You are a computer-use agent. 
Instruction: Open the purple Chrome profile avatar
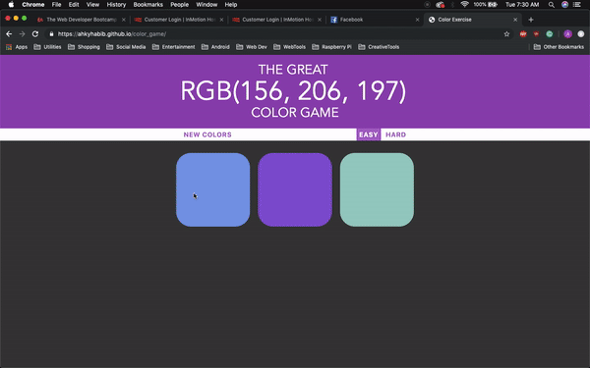pos(567,34)
